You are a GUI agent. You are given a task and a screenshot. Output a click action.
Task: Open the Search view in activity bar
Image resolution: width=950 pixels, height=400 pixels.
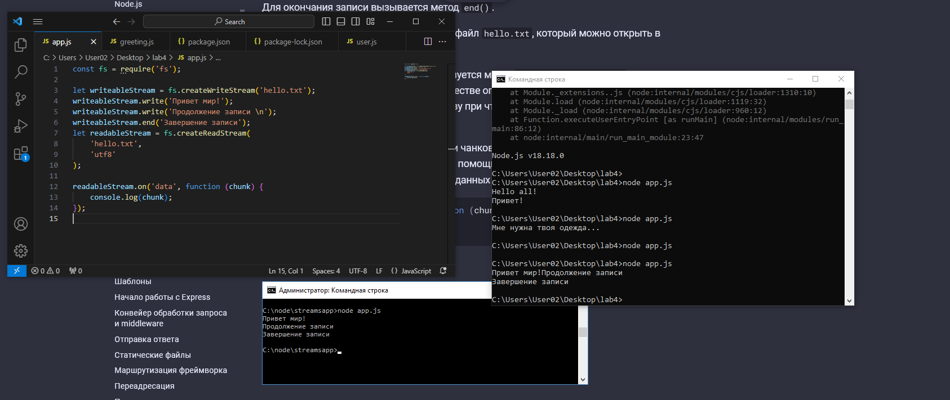pos(21,72)
